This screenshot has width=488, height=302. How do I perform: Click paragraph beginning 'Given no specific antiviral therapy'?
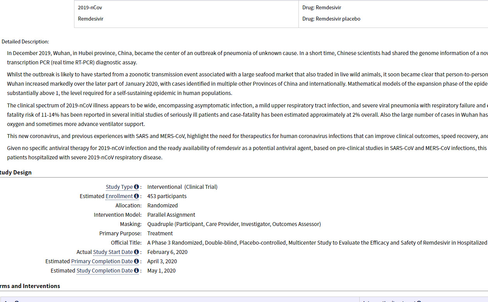pos(247,153)
